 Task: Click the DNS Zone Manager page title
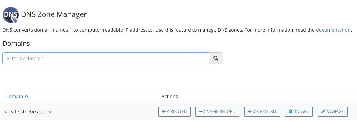(x=54, y=14)
